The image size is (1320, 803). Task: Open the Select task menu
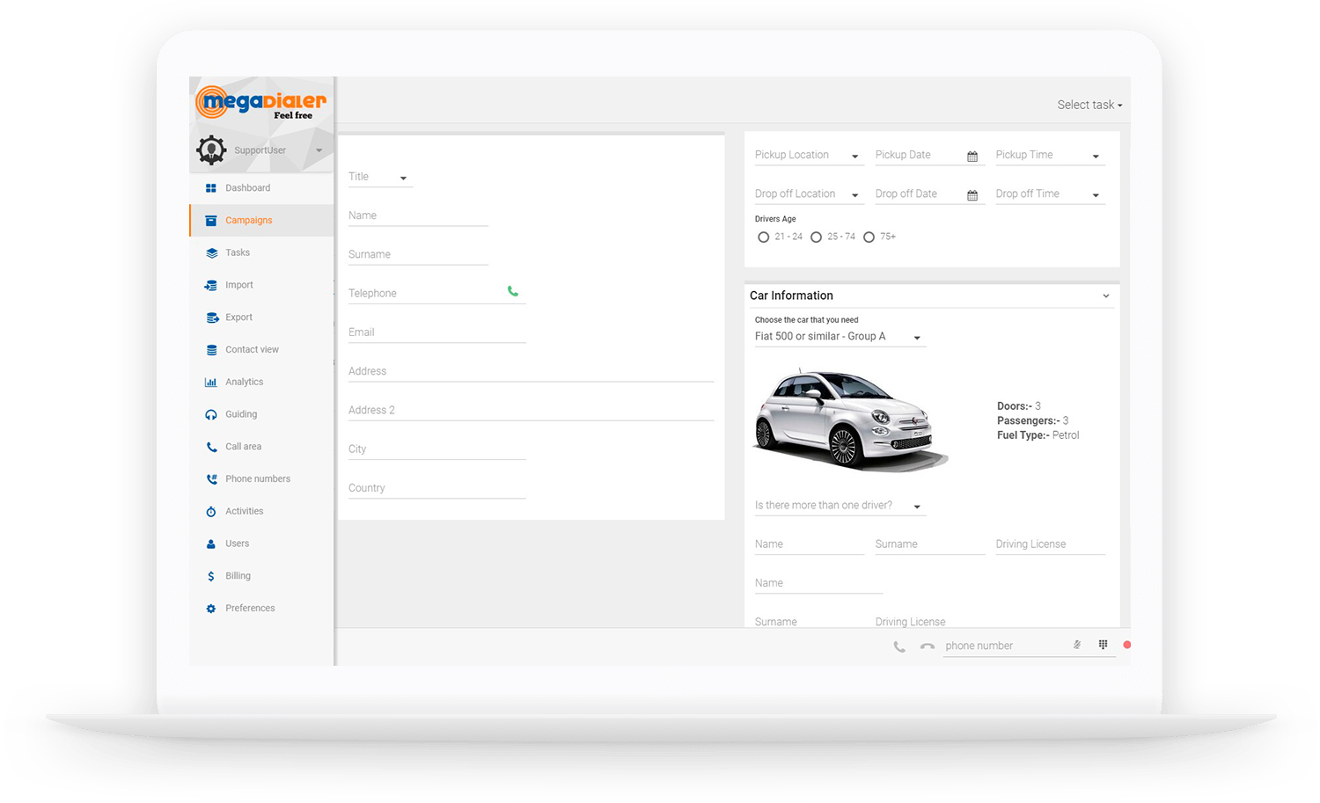coord(1089,105)
